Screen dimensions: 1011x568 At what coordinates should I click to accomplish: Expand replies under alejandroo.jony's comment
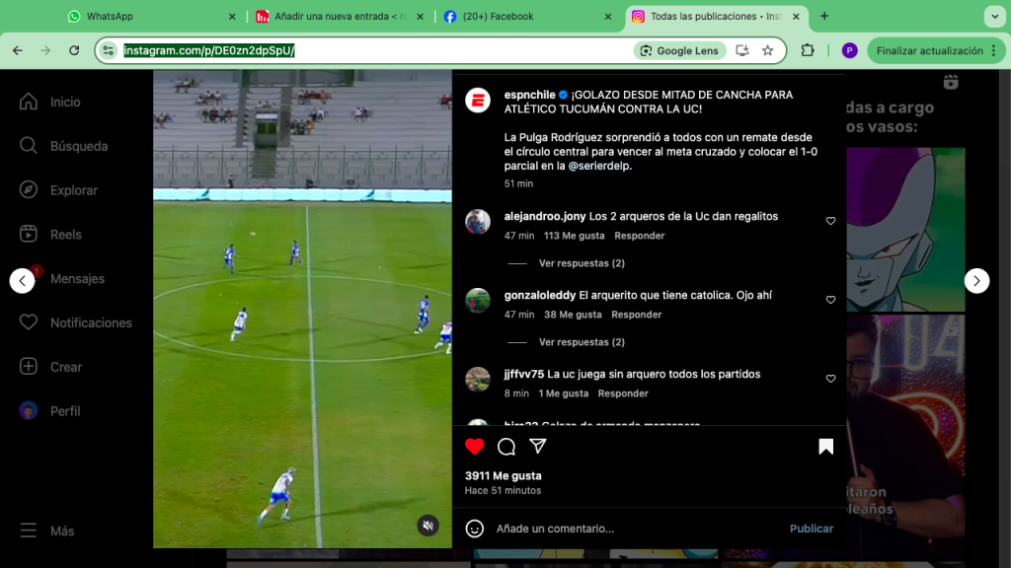pyautogui.click(x=582, y=263)
